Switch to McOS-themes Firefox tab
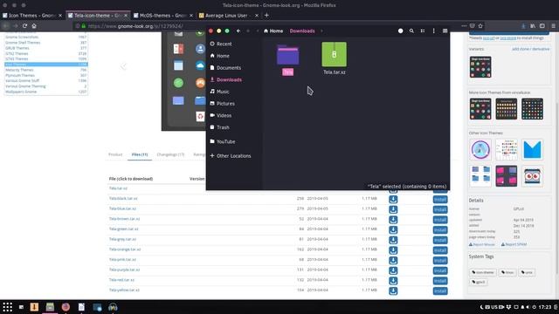This screenshot has height=314, width=559. (x=162, y=16)
